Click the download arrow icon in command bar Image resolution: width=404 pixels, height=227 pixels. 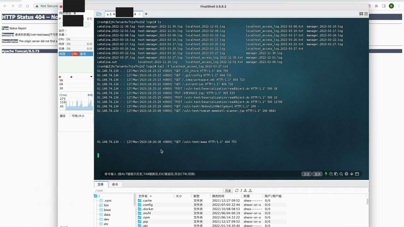(352, 174)
